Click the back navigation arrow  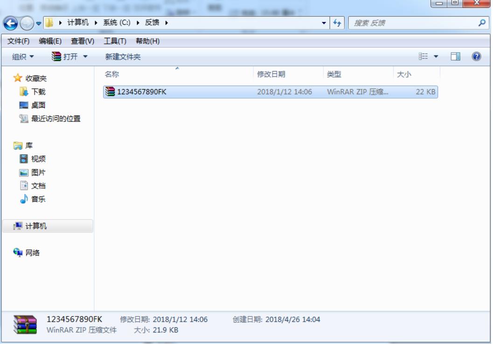10,23
